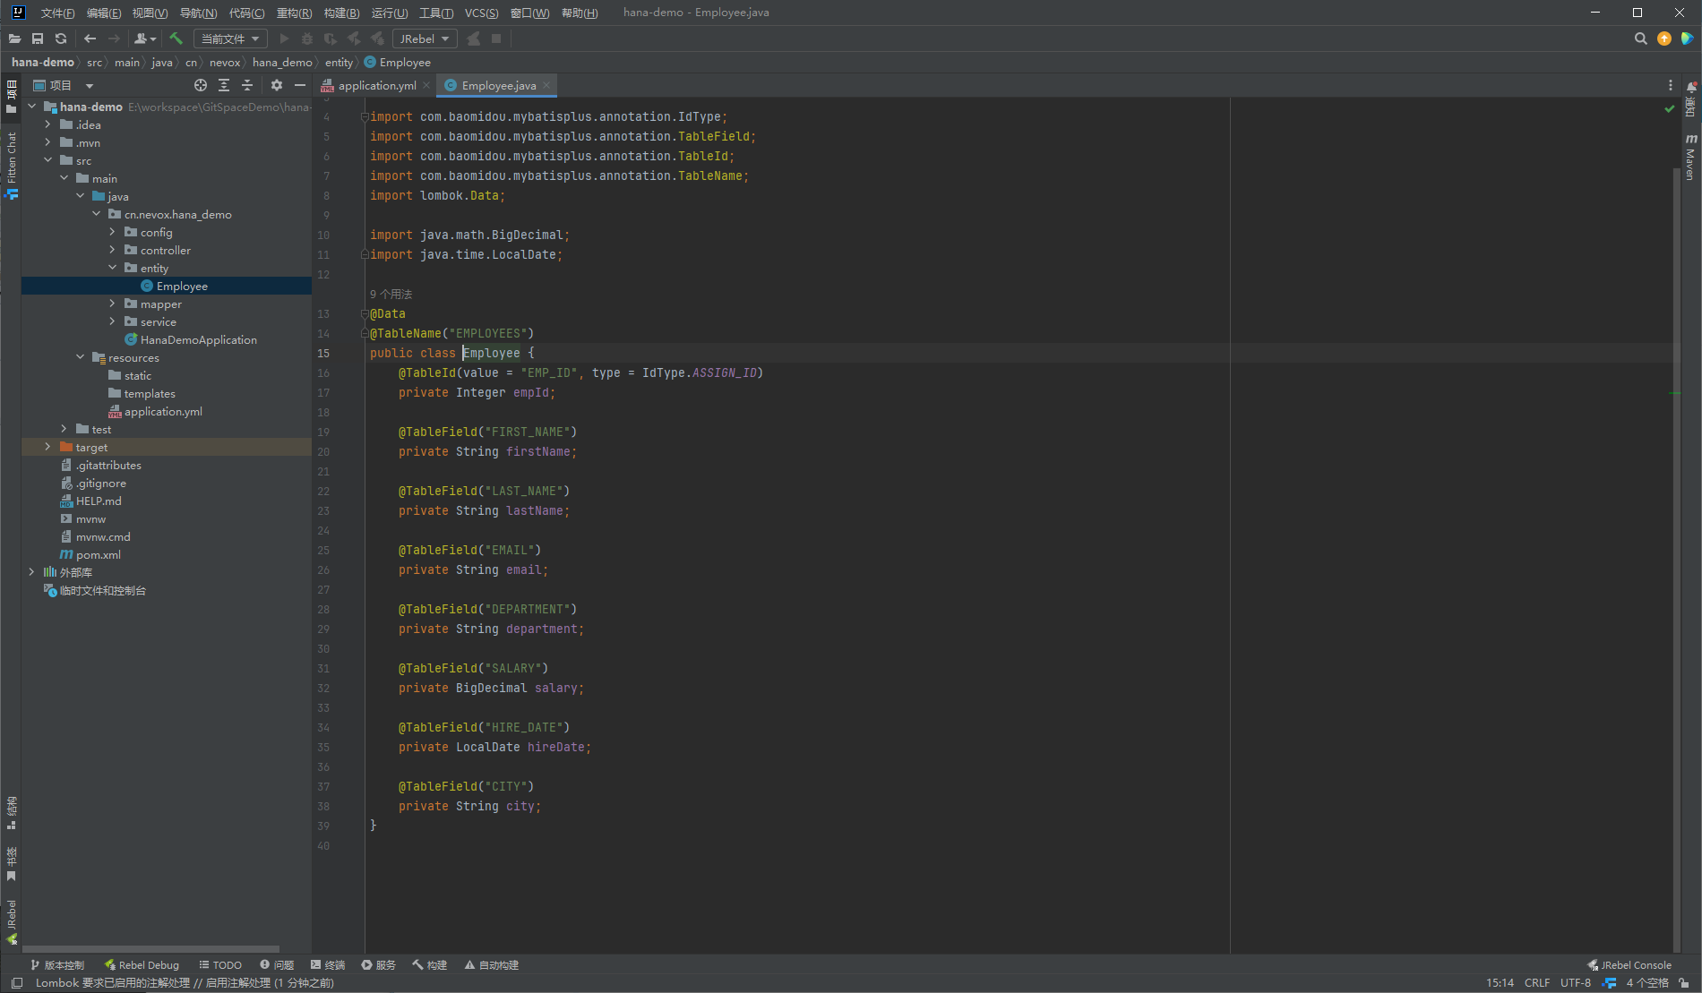The image size is (1702, 993).
Task: Click the green hammer Build project icon
Action: pos(176,39)
